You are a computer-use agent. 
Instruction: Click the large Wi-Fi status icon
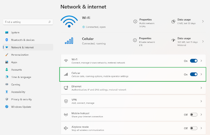tap(69, 22)
